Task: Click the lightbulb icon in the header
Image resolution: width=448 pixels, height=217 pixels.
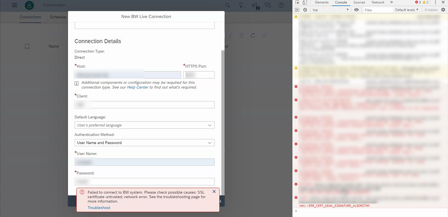Action: click(x=241, y=5)
